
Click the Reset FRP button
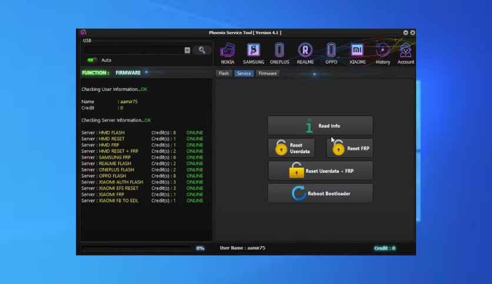[350, 148]
